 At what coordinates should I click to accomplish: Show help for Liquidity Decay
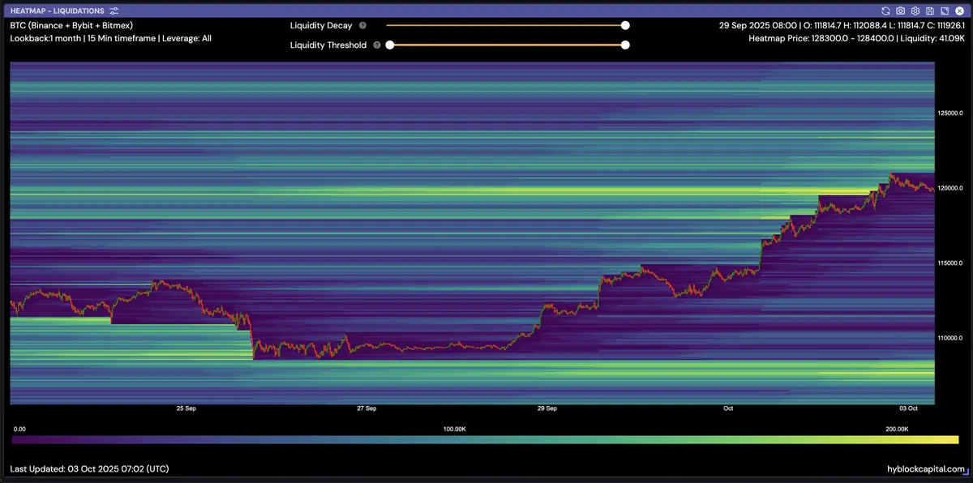tap(362, 26)
